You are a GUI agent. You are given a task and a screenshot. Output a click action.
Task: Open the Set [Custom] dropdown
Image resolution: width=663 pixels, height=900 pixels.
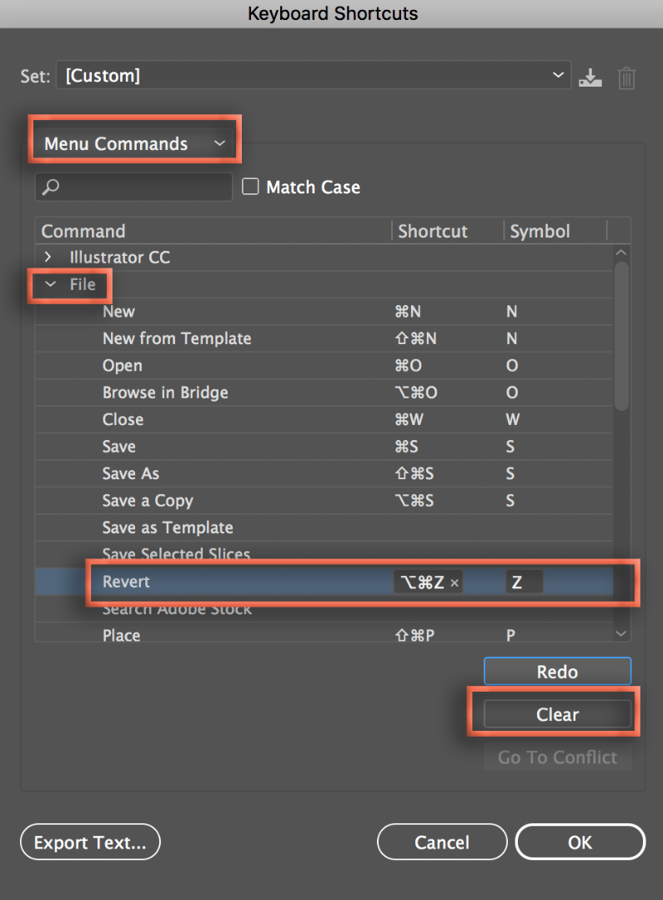pyautogui.click(x=314, y=76)
